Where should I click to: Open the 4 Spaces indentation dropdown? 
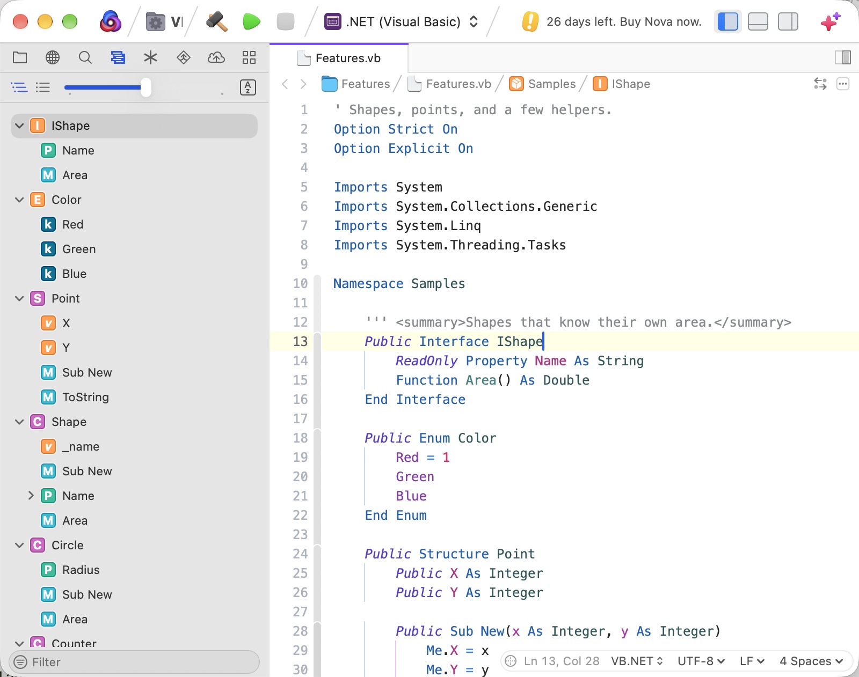point(811,661)
